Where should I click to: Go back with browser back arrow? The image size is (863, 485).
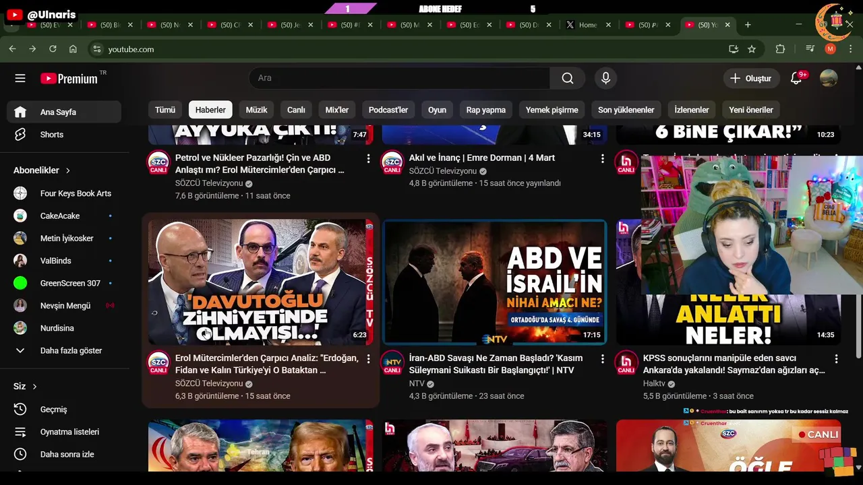point(12,49)
